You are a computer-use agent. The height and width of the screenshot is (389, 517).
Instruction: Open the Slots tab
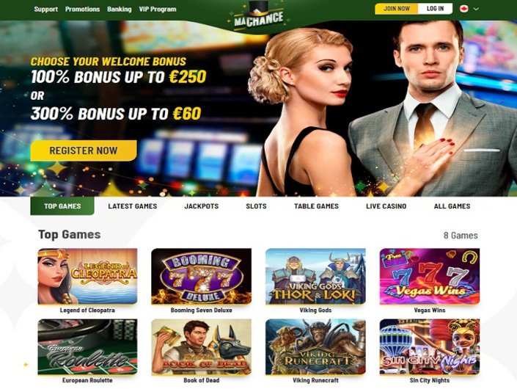coord(256,206)
